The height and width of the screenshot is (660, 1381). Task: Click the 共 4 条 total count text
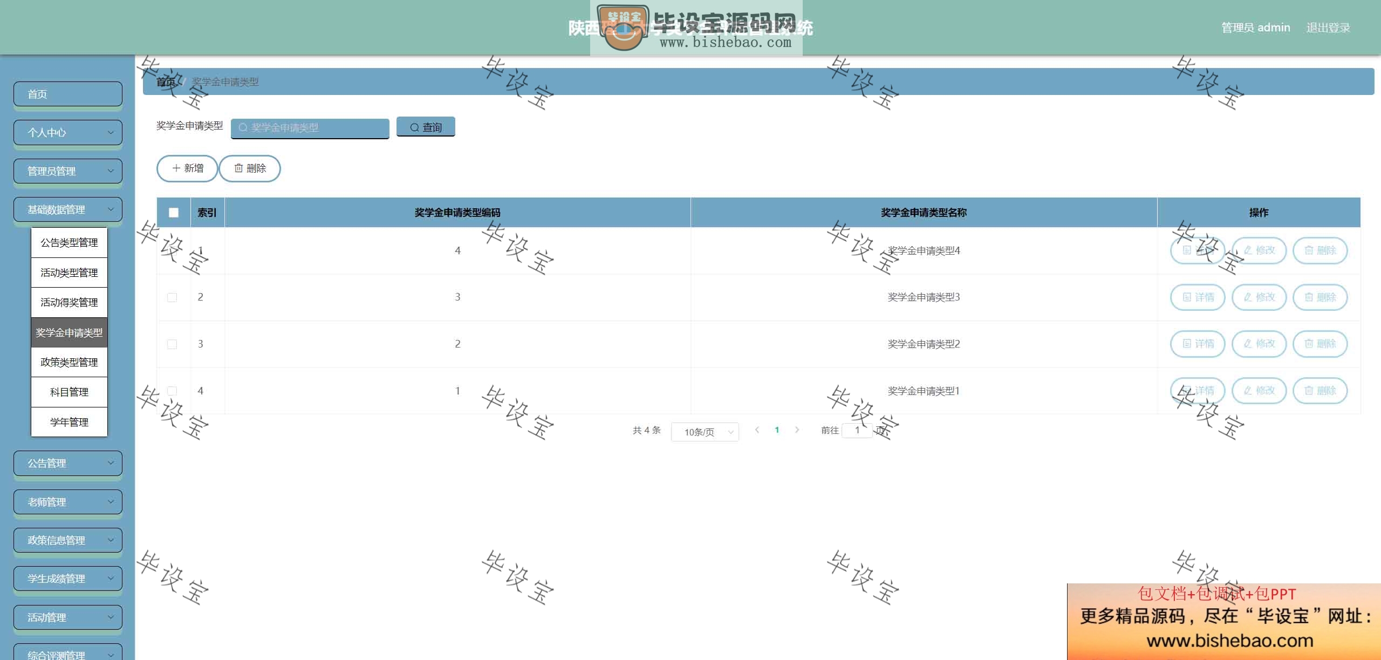coord(647,430)
